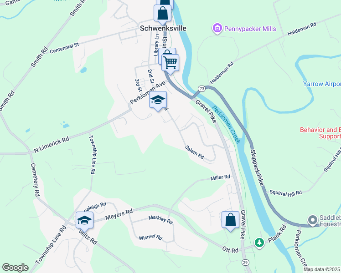Screen dimensions: 341x273
Task: Click the Route 29 highway shield
Action: pyautogui.click(x=245, y=263)
